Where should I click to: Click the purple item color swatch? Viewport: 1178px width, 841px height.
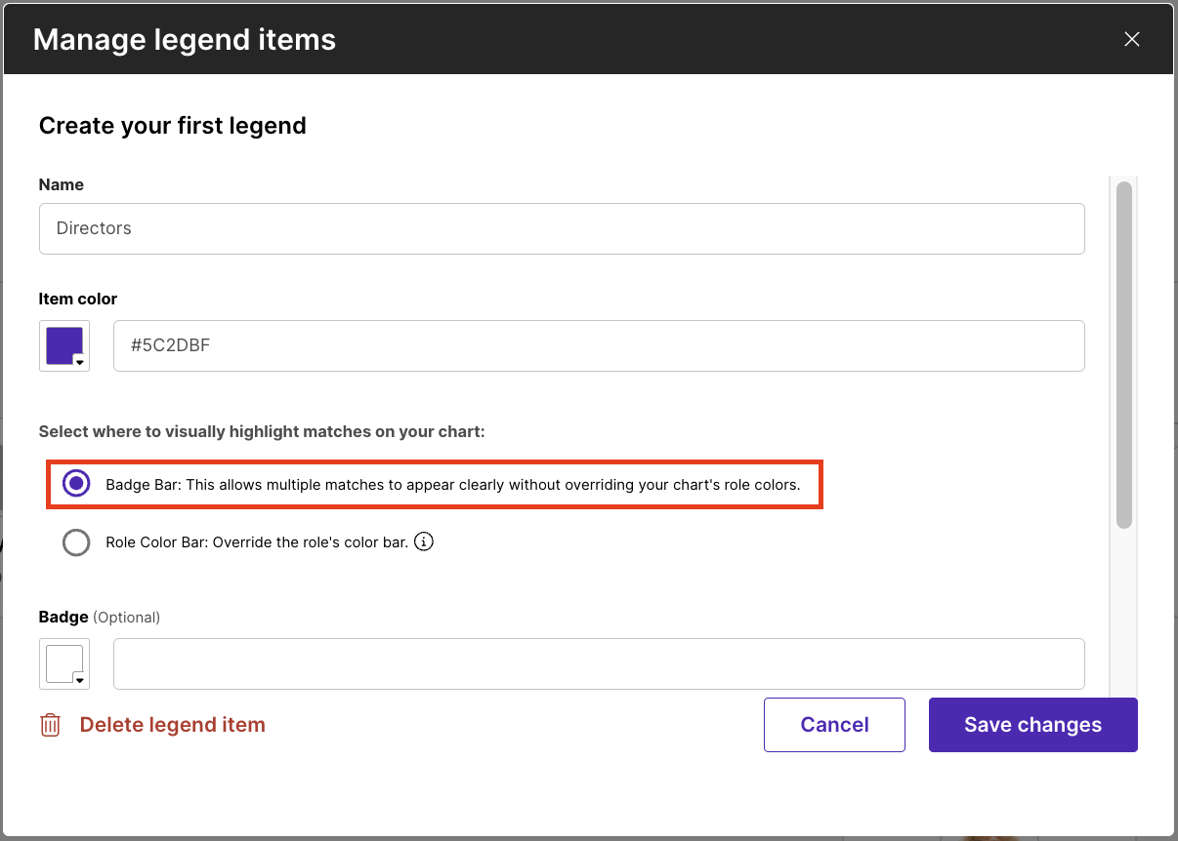tap(63, 345)
